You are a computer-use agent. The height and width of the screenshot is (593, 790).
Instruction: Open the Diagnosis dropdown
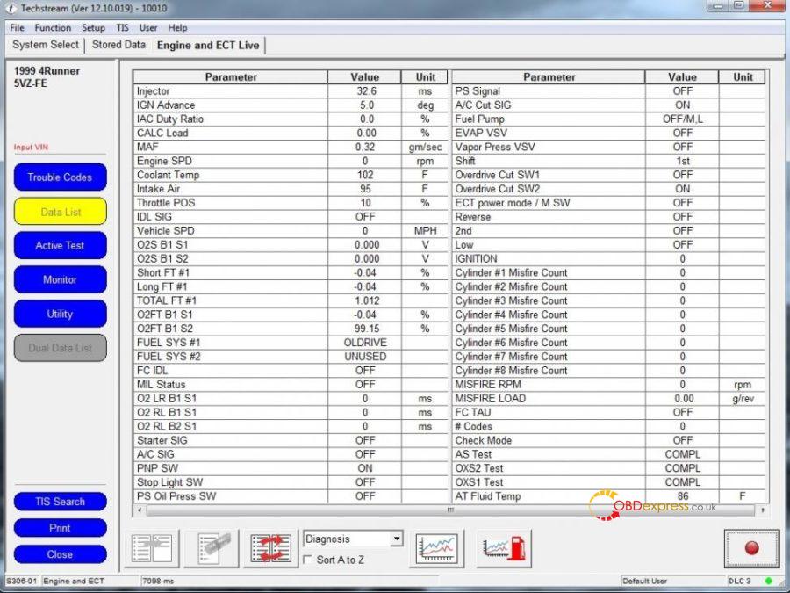pos(394,539)
